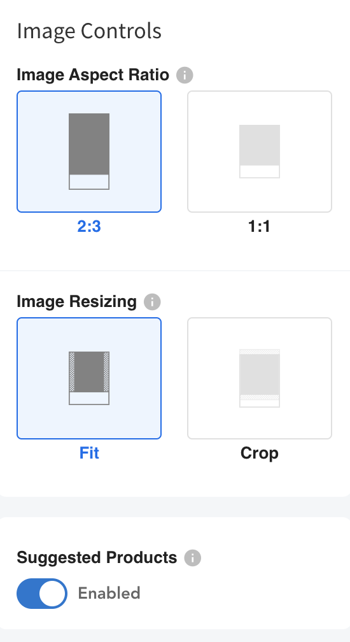The height and width of the screenshot is (642, 350).
Task: Click the dark portrait rectangle in 2:3 card
Action: point(89,144)
